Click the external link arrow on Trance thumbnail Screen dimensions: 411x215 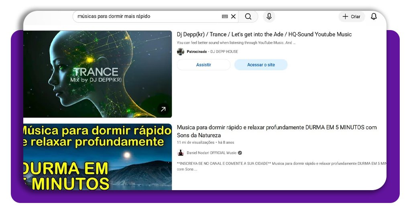point(163,109)
